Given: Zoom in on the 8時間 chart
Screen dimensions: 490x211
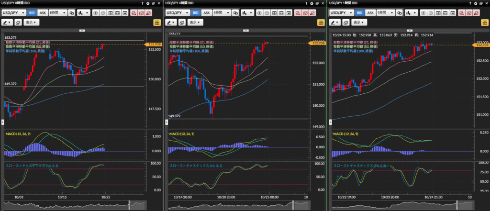Looking at the screenshot, I should [x=95, y=13].
